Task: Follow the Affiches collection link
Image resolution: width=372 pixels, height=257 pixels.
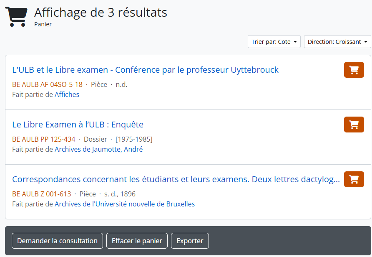Action: [x=67, y=94]
